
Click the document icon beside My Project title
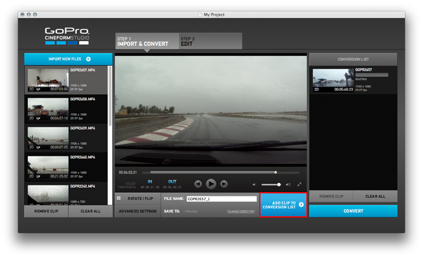tap(200, 15)
